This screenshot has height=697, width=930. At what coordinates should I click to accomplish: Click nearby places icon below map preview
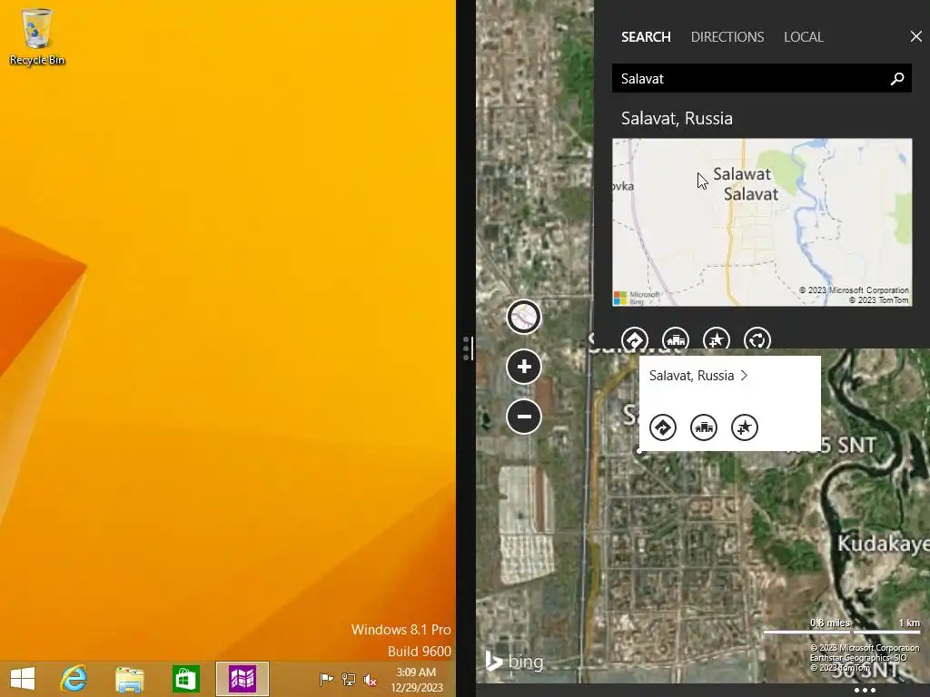pyautogui.click(x=676, y=339)
